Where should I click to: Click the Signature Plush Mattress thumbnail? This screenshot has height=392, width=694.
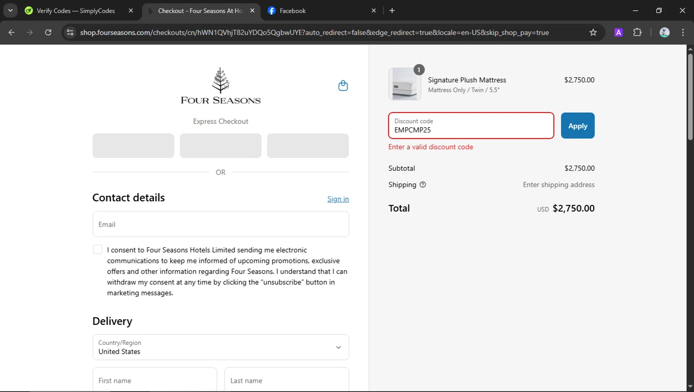[405, 84]
